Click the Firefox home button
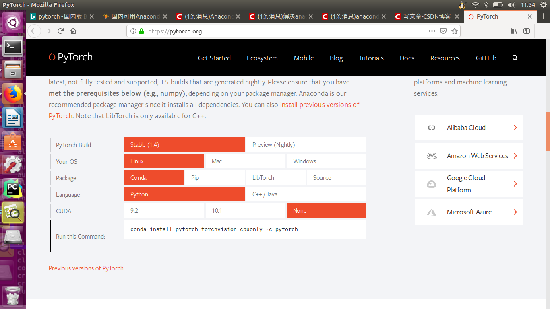The image size is (550, 309). [x=73, y=31]
